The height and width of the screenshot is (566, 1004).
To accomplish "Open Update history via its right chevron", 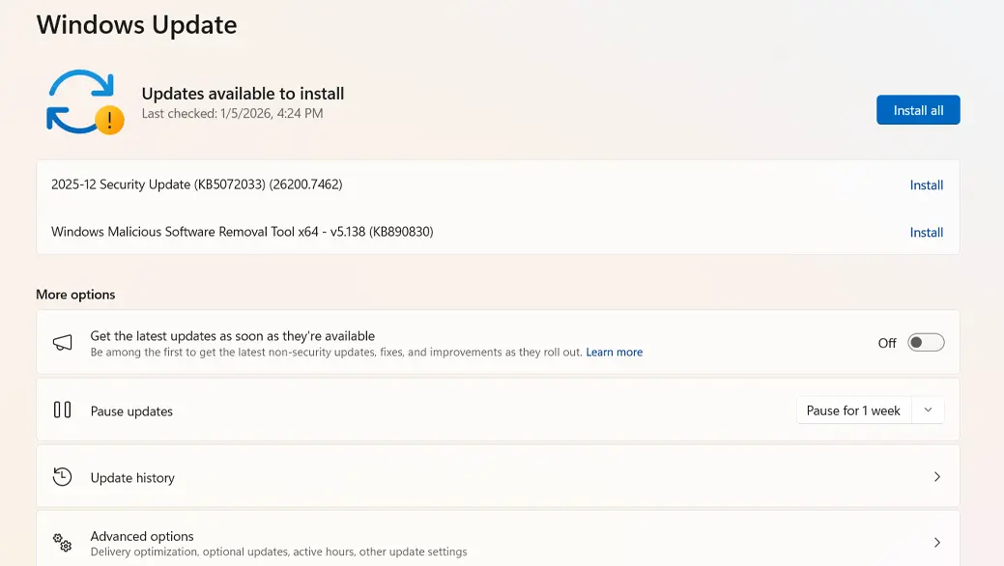I will [936, 477].
